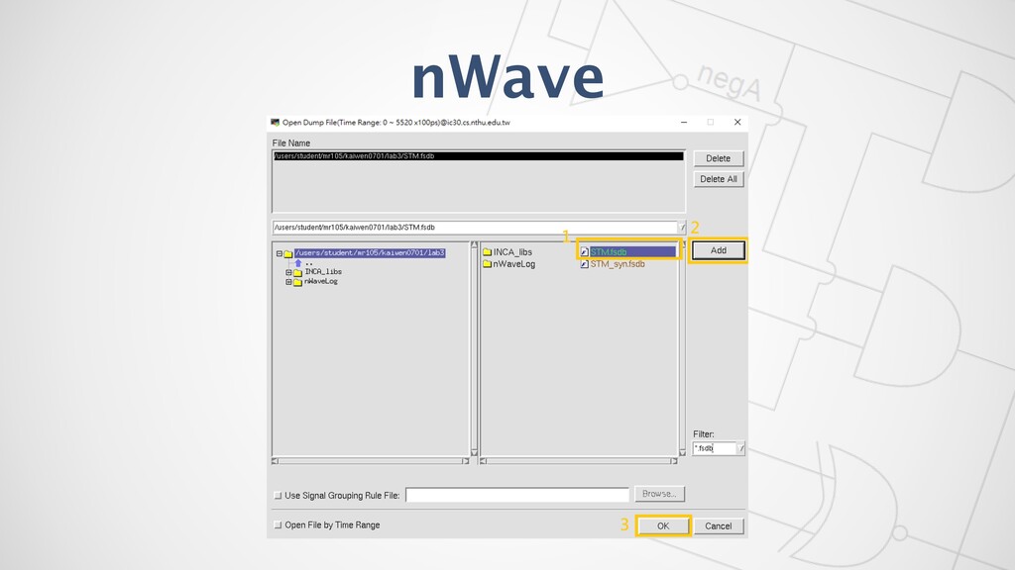The height and width of the screenshot is (570, 1015).
Task: Select INCA_libs in directory tree
Action: tap(323, 271)
